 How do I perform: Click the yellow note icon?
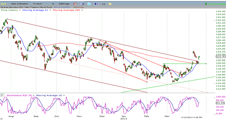pyautogui.click(x=111, y=4)
